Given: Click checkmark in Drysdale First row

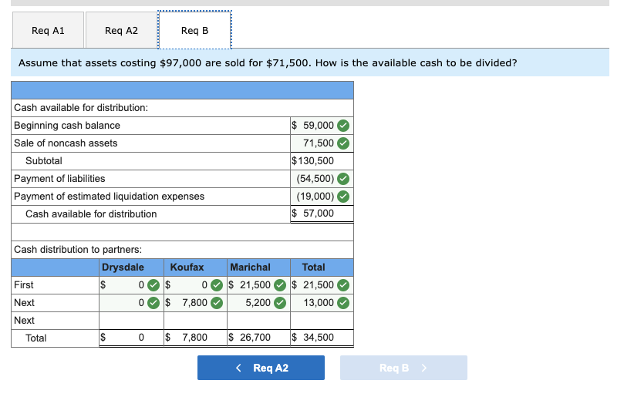Looking at the screenshot, I should tap(153, 285).
